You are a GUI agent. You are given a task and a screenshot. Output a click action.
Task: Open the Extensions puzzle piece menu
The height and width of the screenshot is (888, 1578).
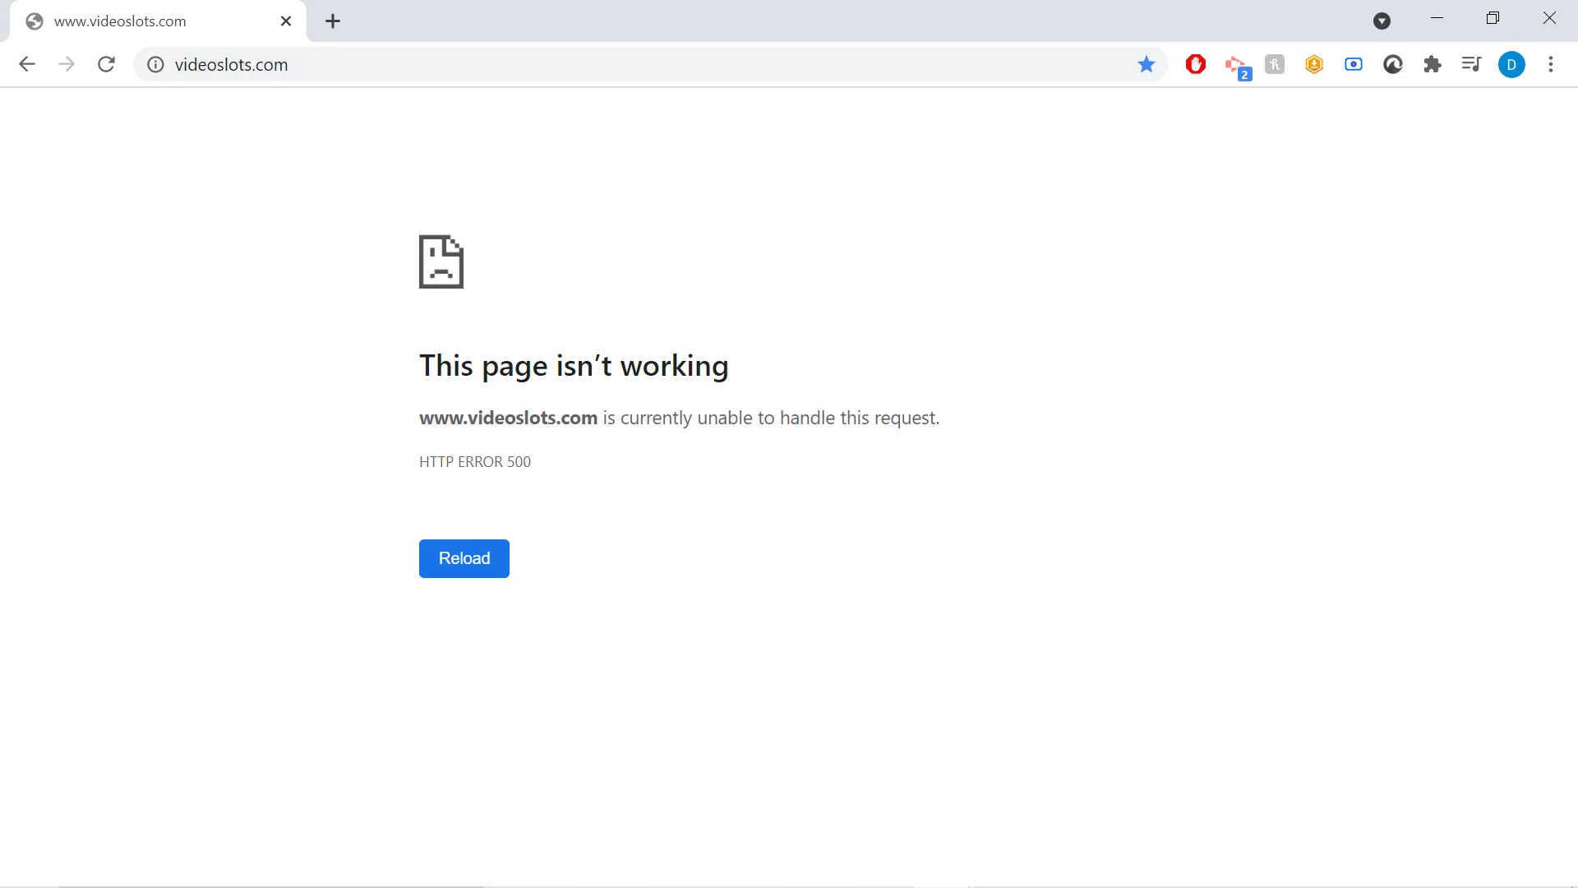[1433, 64]
